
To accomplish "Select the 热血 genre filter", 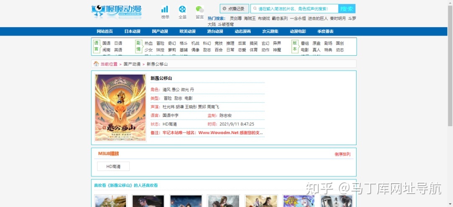I will click(x=149, y=43).
